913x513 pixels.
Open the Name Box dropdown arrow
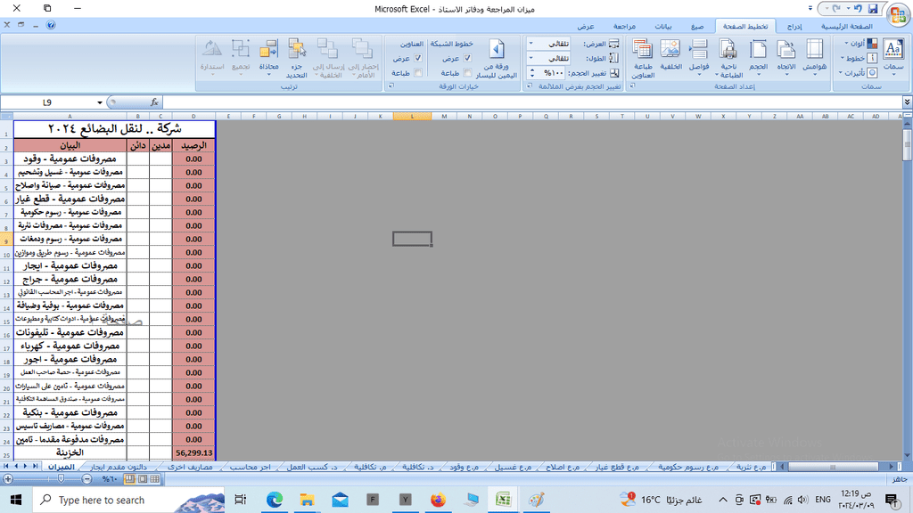tap(100, 102)
